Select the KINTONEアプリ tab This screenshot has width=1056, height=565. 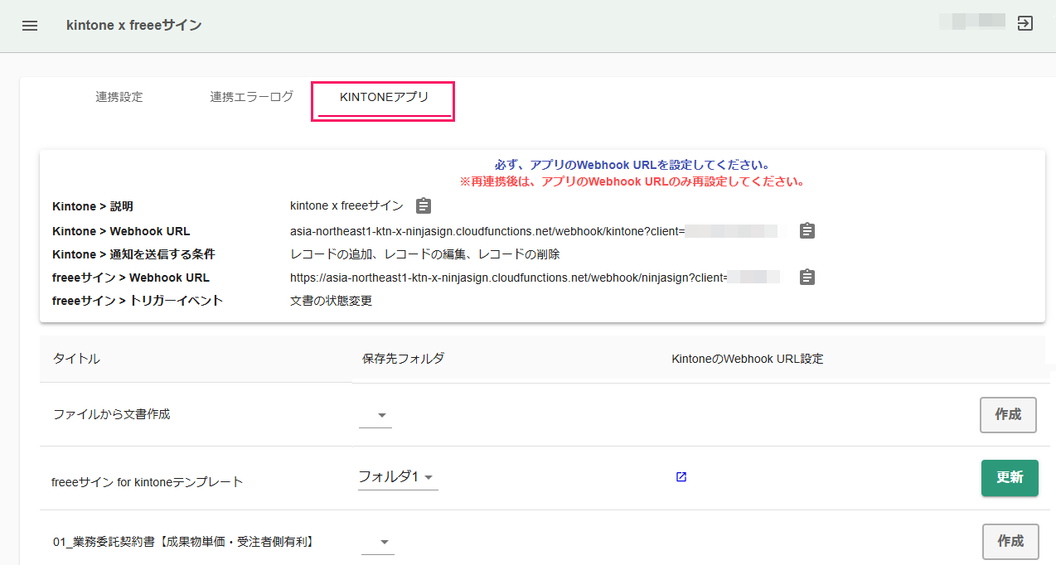384,97
